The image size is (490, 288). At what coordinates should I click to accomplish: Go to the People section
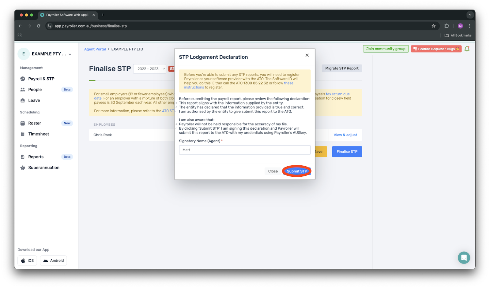(35, 90)
